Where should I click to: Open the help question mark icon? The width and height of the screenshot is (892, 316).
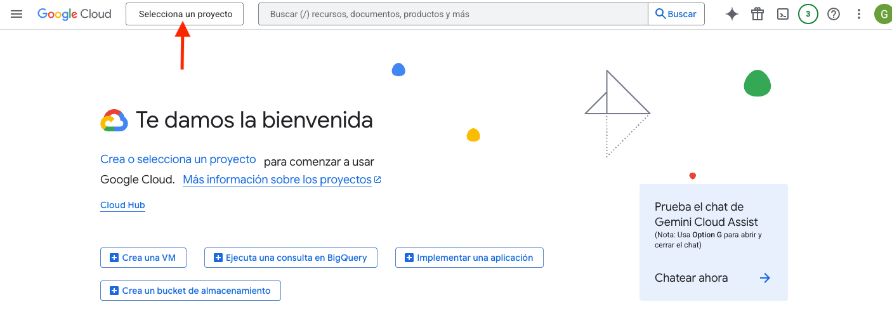[x=834, y=14]
